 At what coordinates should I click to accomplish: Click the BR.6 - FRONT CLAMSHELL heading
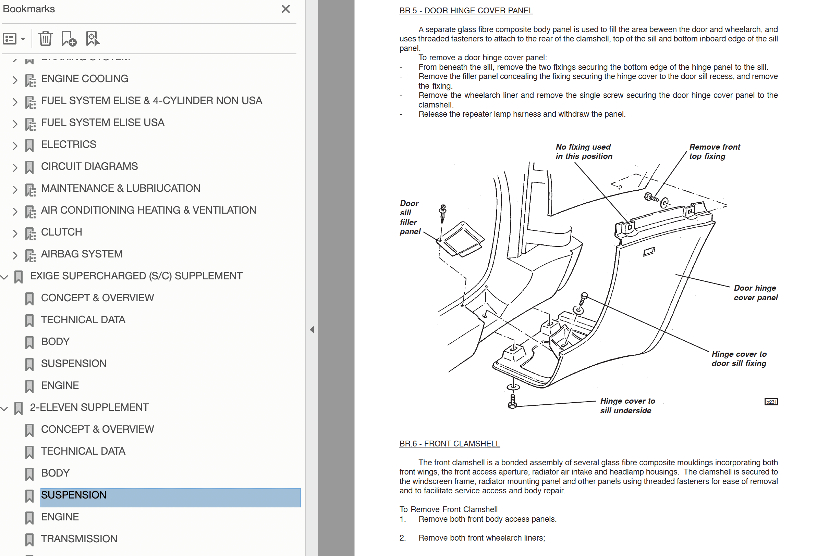[449, 444]
